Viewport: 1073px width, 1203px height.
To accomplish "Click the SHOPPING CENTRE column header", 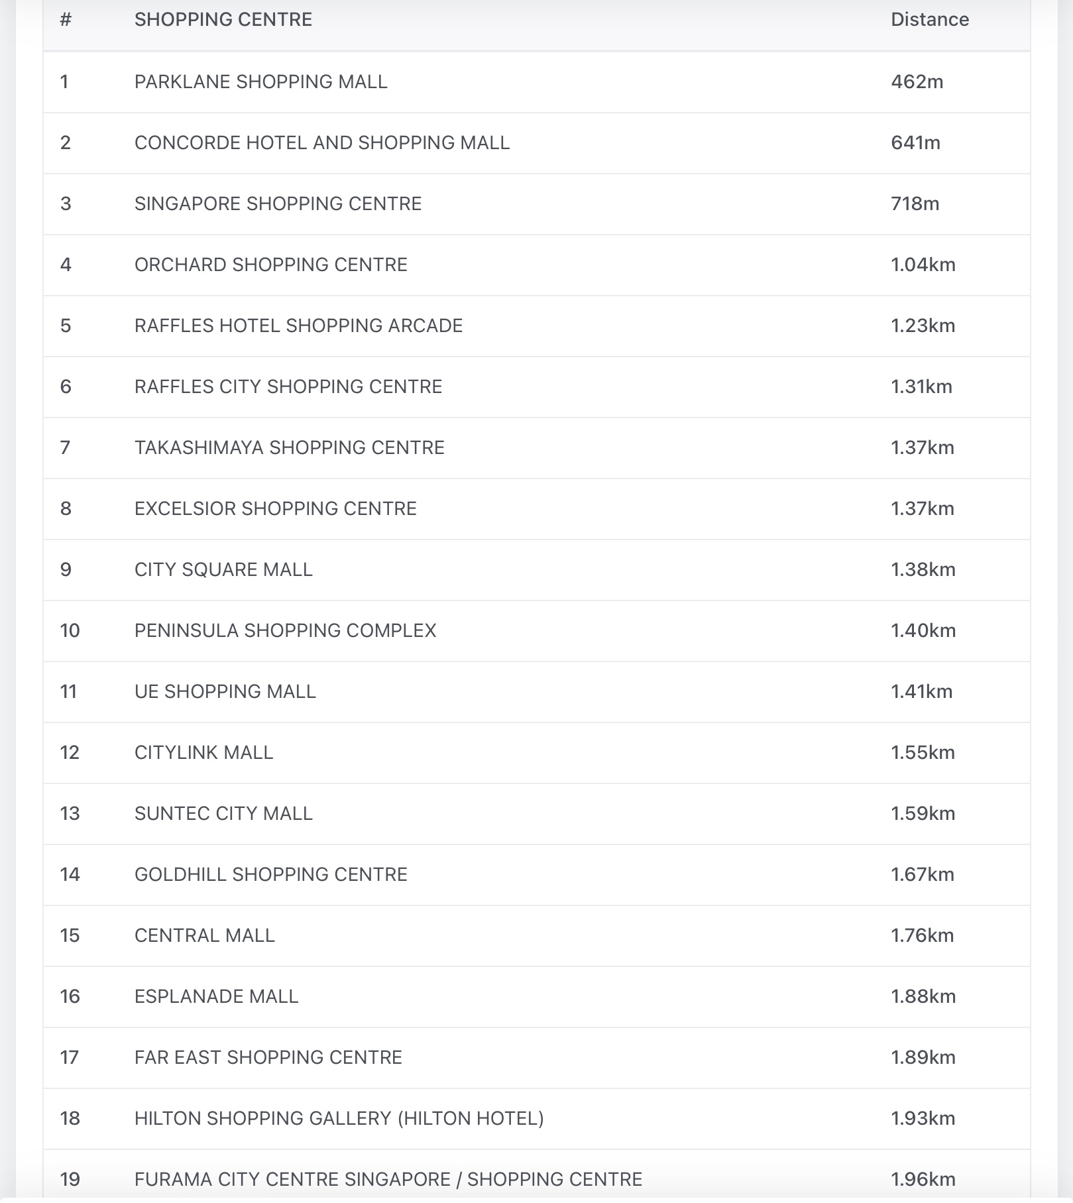I will click(223, 19).
